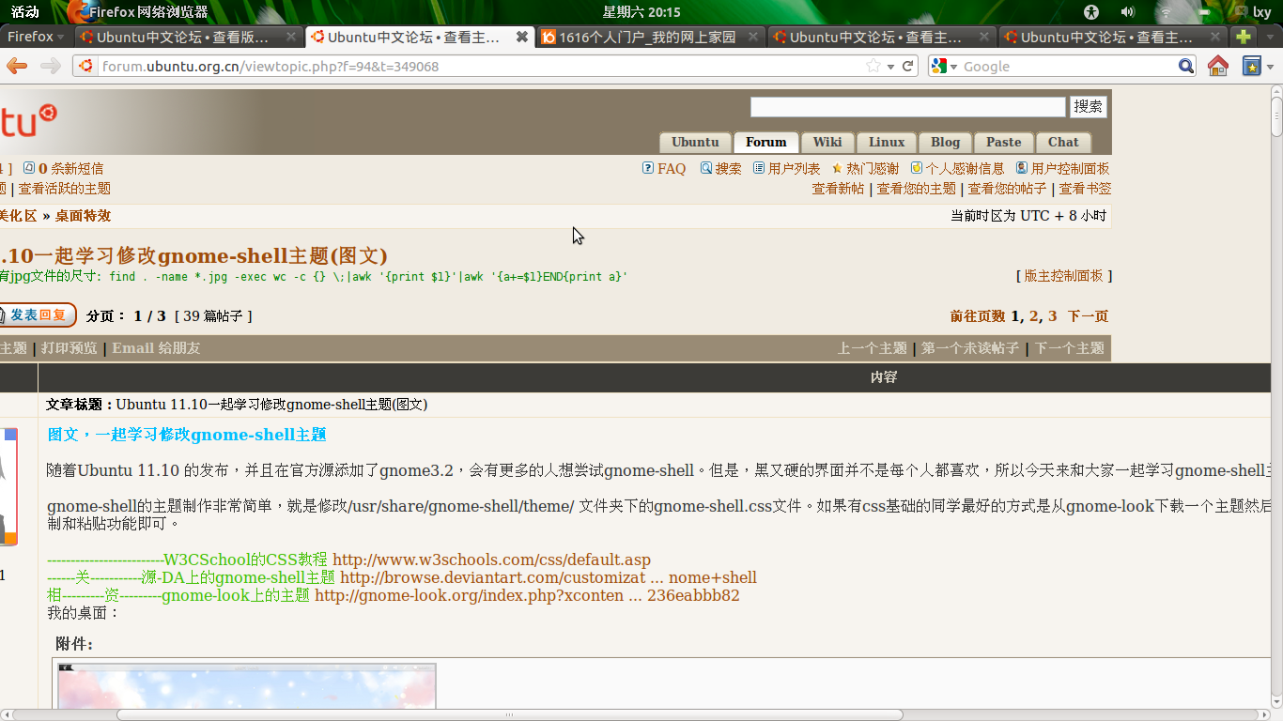
Task: Click the Google search magnifier icon
Action: tap(1187, 66)
